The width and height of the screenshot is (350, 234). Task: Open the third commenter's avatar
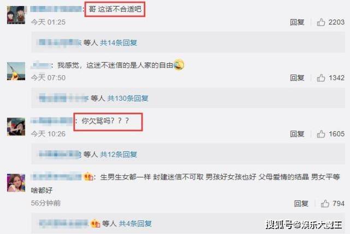[16, 127]
